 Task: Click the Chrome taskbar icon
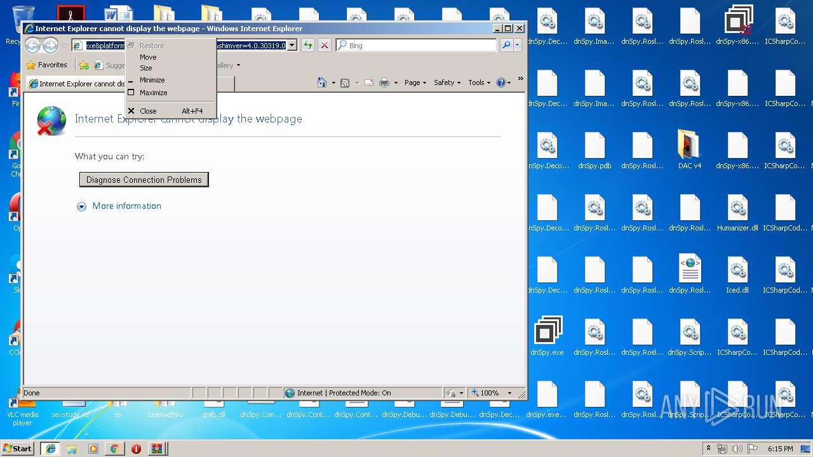114,448
